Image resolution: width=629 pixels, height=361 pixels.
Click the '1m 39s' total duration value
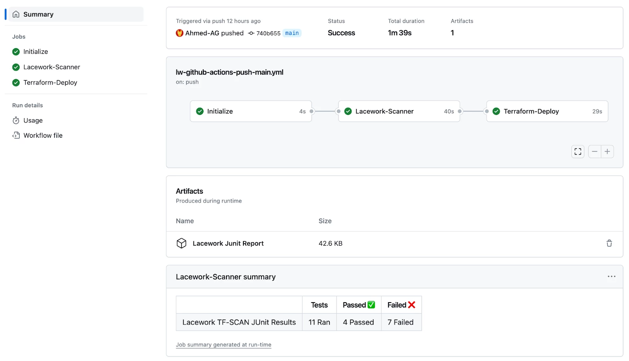pos(400,33)
